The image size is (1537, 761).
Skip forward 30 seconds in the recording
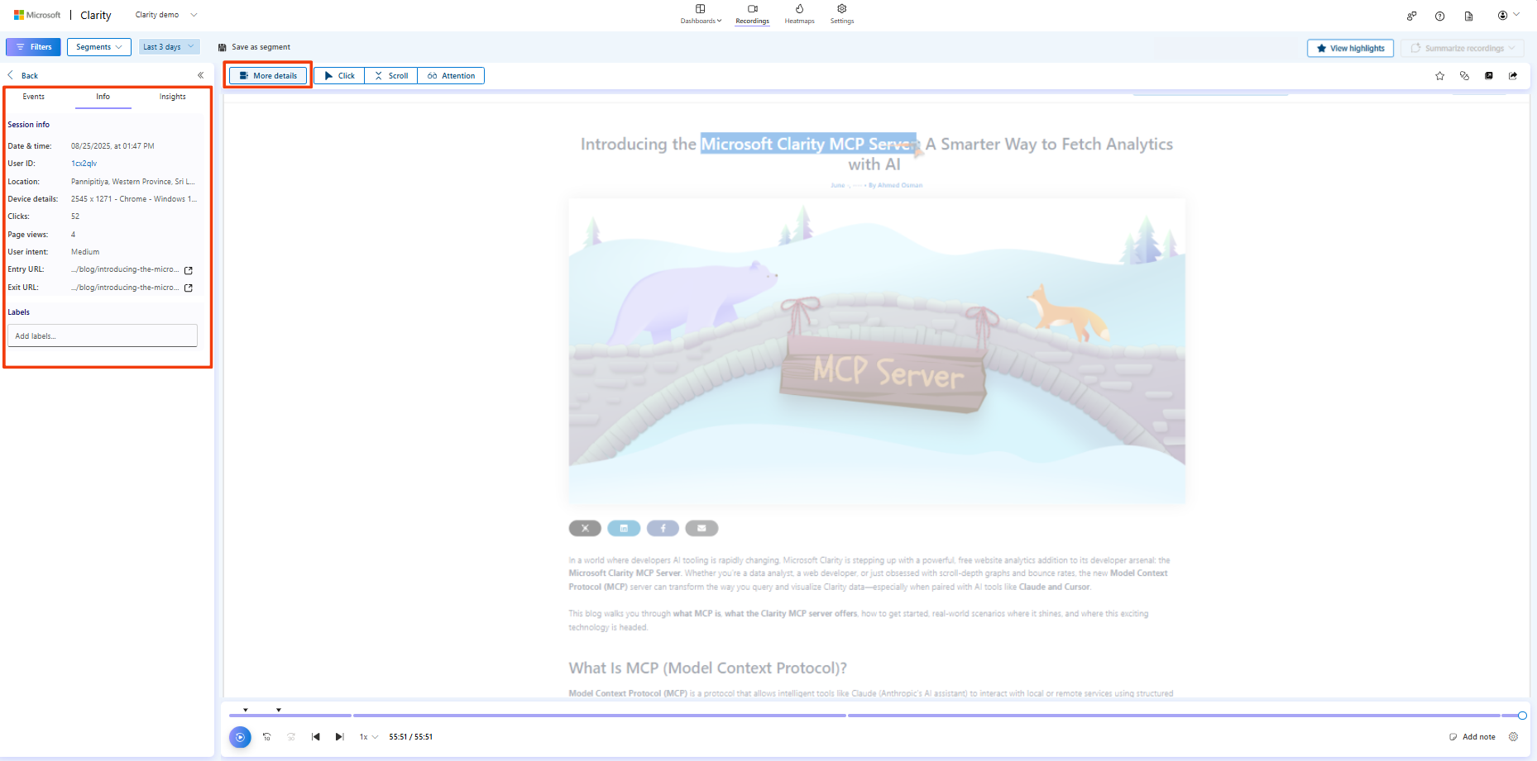point(291,737)
